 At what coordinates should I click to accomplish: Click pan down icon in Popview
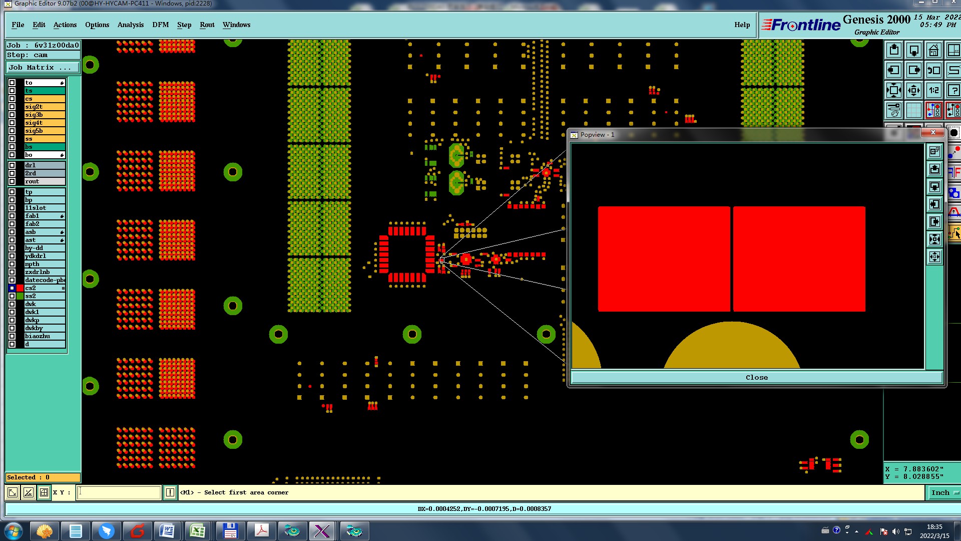pyautogui.click(x=934, y=187)
